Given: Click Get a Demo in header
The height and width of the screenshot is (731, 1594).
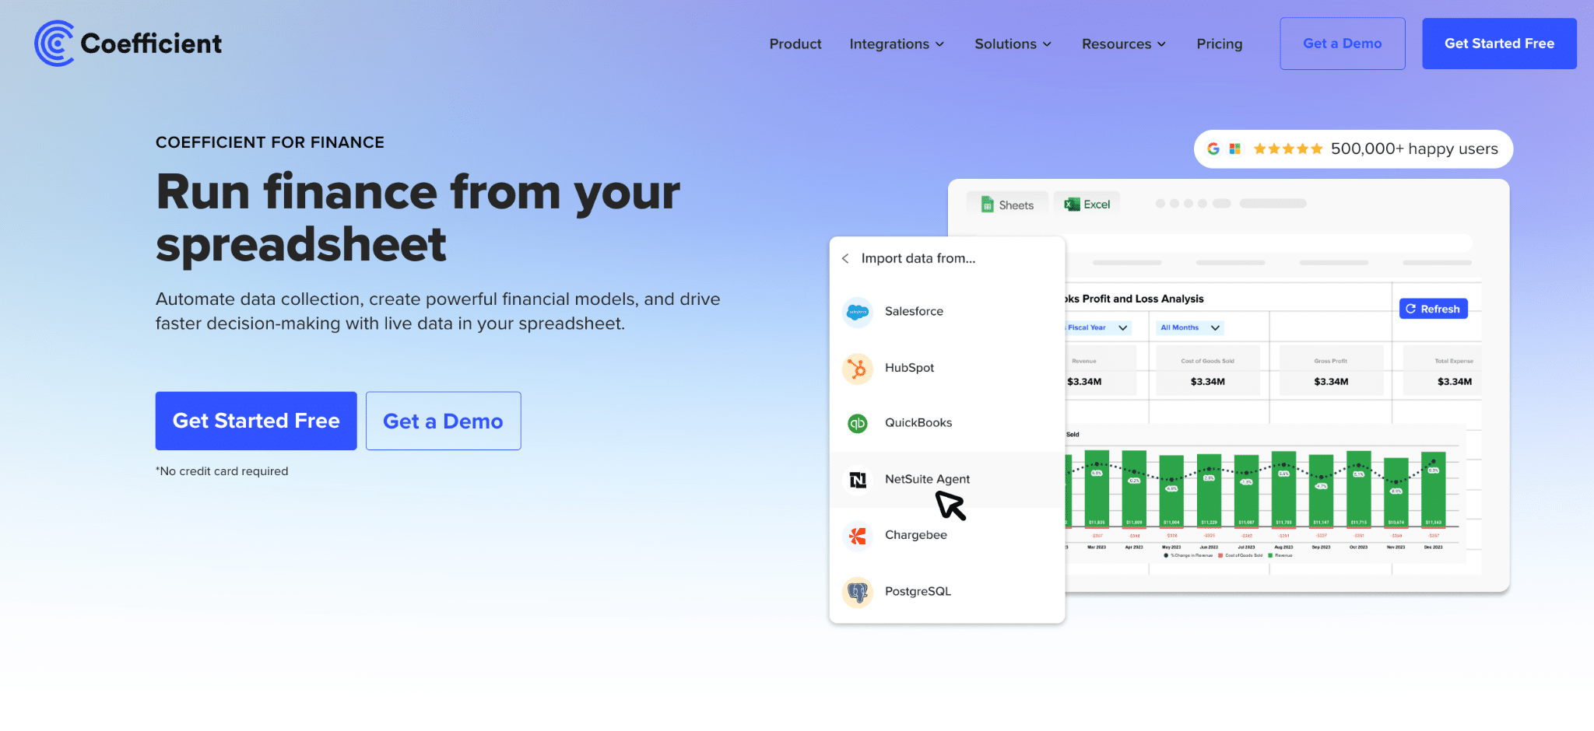Looking at the screenshot, I should [x=1342, y=44].
